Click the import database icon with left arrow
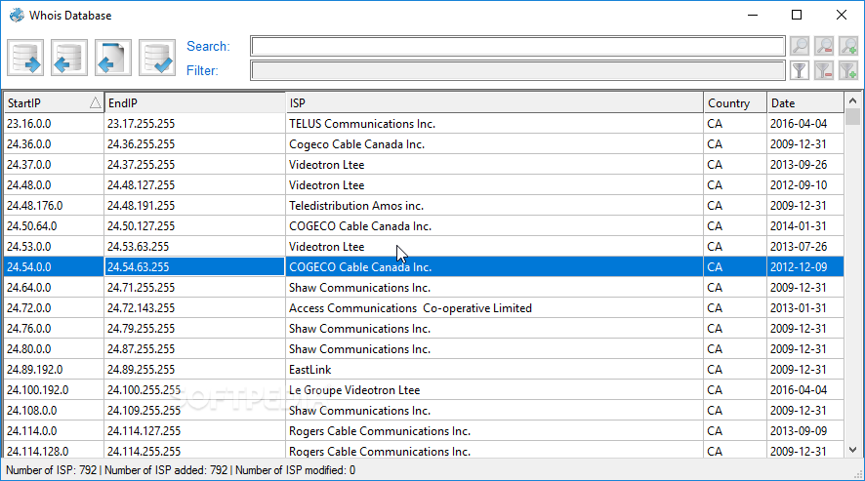The height and width of the screenshot is (481, 865). [69, 58]
